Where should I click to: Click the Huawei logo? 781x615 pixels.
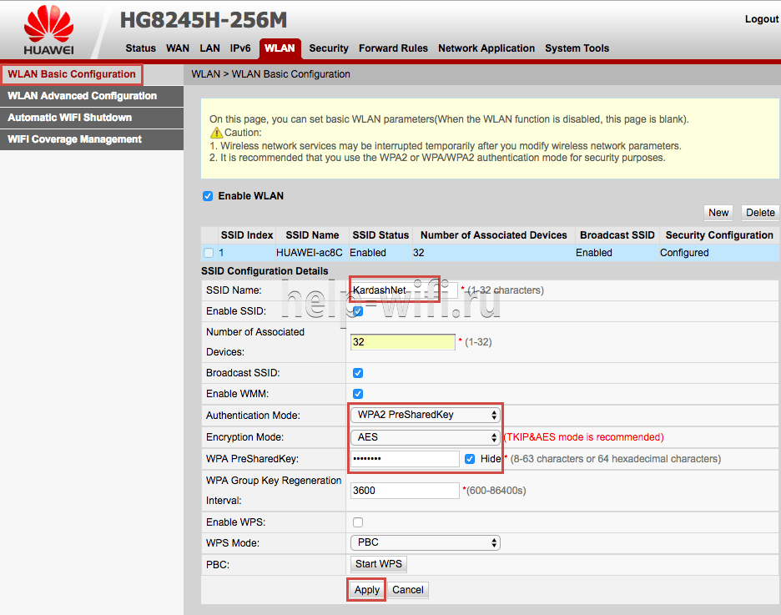tap(48, 31)
